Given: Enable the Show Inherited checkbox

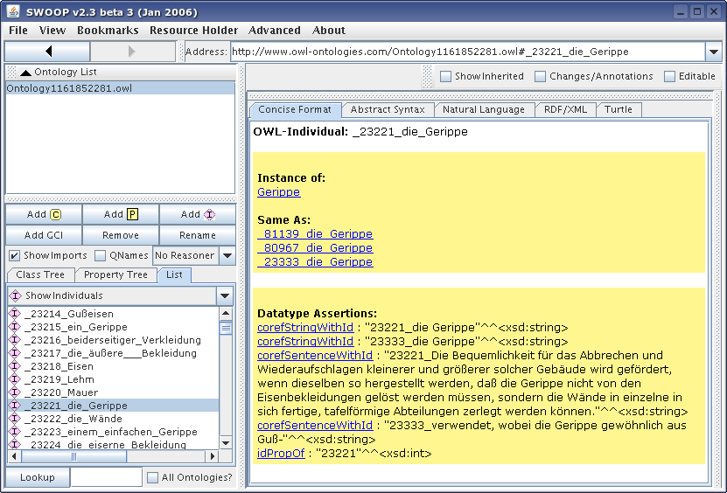Looking at the screenshot, I should pyautogui.click(x=446, y=76).
